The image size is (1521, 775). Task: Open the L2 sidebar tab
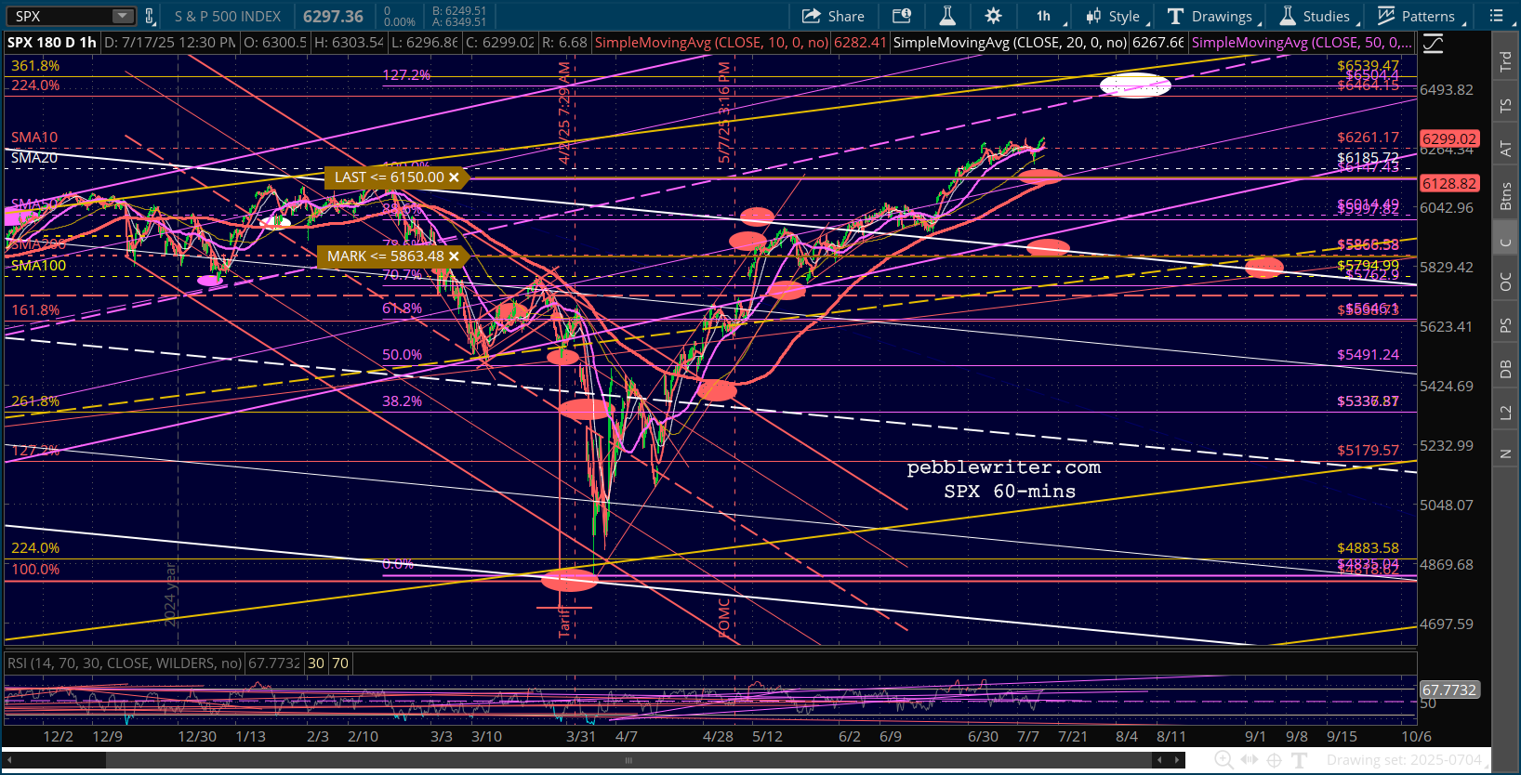tap(1505, 412)
